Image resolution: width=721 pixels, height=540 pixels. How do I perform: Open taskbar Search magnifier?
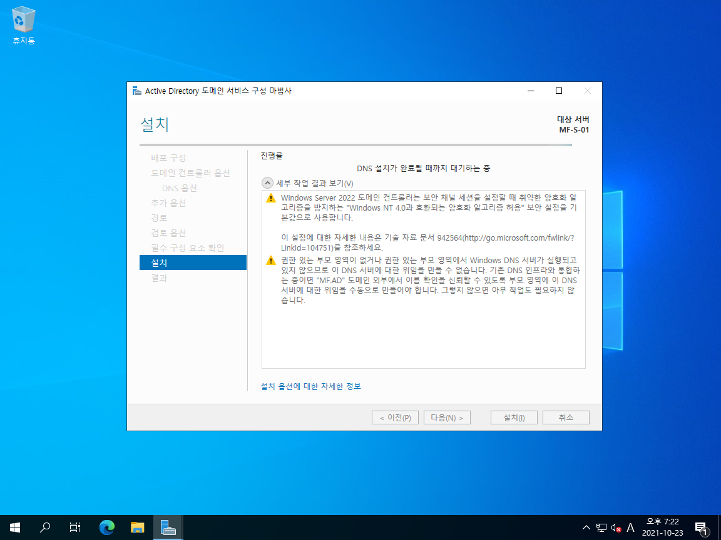tap(45, 527)
